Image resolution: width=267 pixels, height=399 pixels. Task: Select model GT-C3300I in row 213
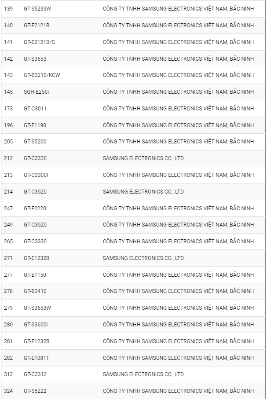point(36,175)
